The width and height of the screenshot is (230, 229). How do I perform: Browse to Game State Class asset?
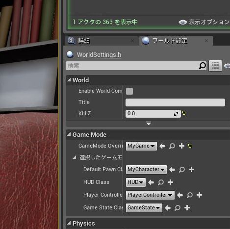click(x=178, y=208)
